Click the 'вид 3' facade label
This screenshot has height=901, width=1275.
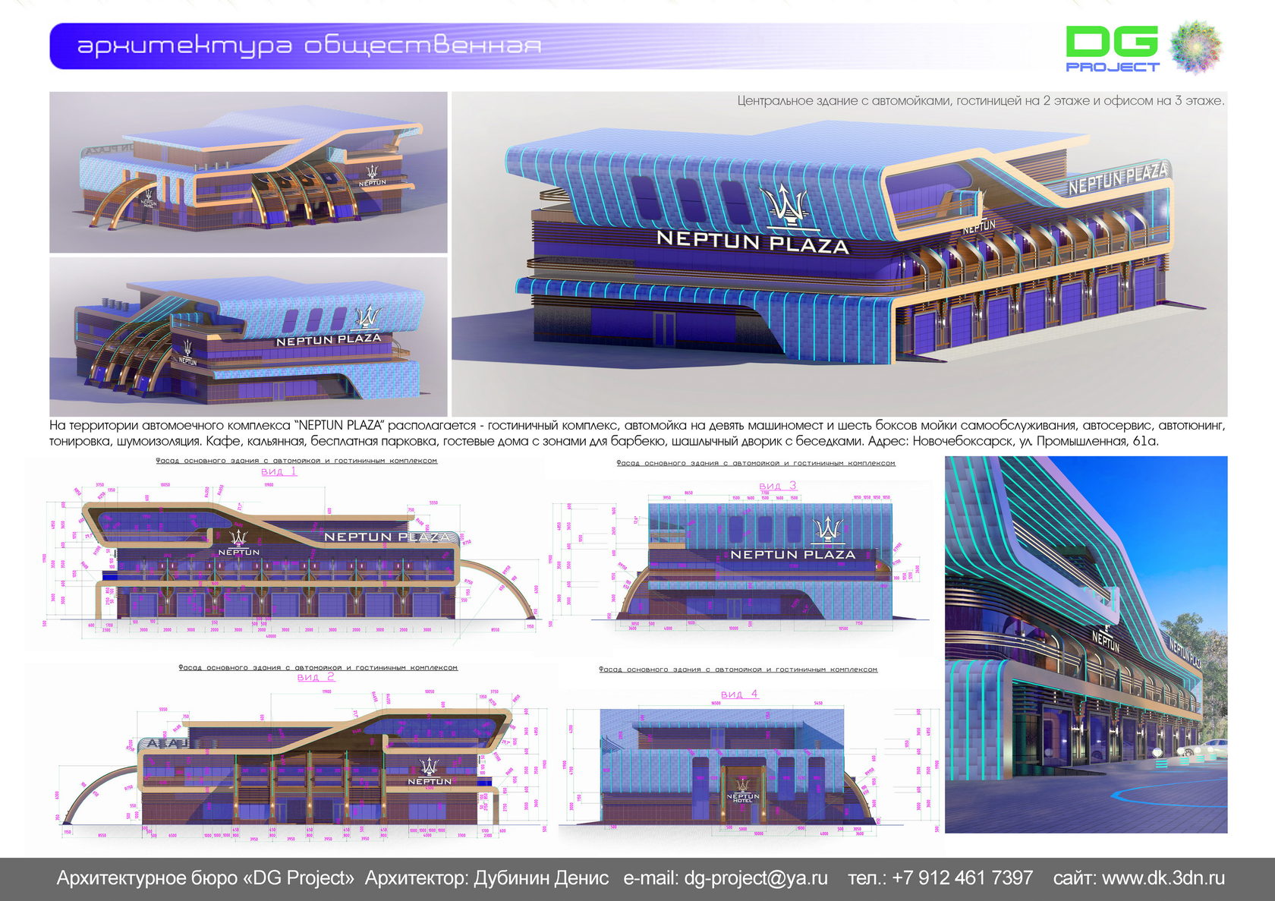[778, 486]
